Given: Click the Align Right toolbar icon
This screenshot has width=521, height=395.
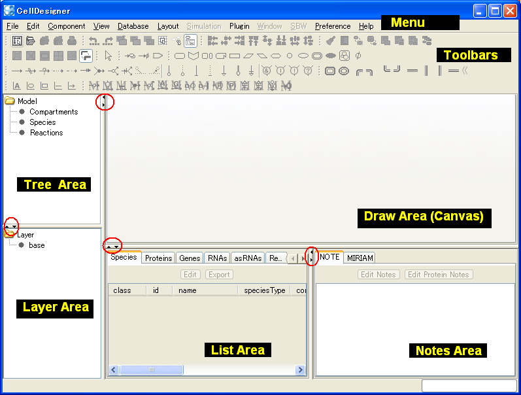Looking at the screenshot, I should point(240,41).
